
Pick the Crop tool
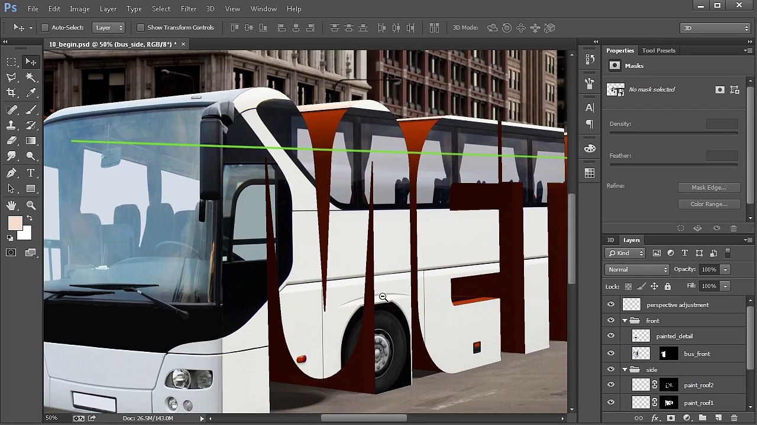coord(11,93)
